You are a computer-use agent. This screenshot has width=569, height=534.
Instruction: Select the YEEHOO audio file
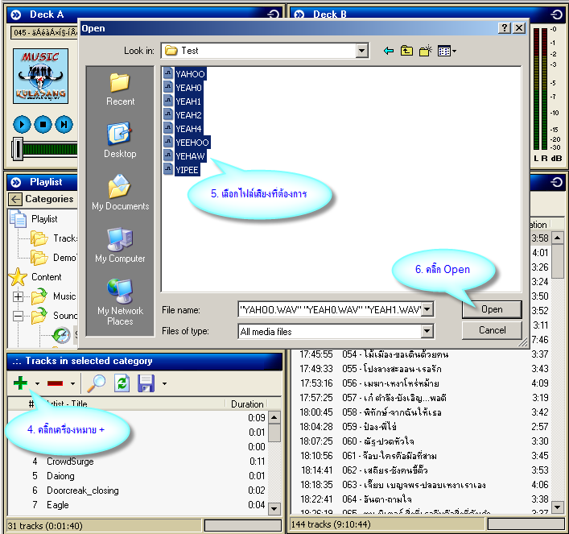(x=187, y=143)
